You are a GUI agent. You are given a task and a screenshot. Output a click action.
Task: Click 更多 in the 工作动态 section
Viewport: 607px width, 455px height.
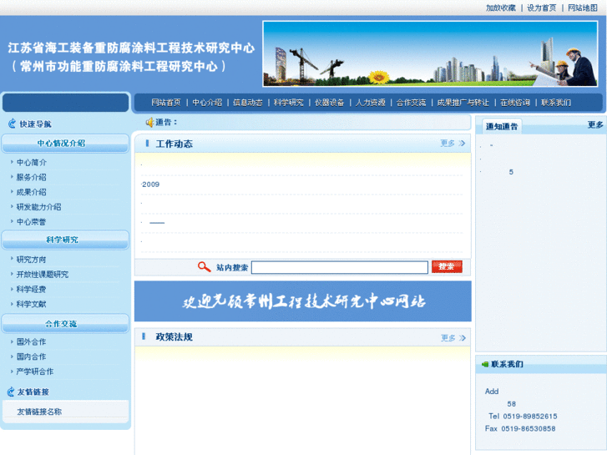pos(448,144)
